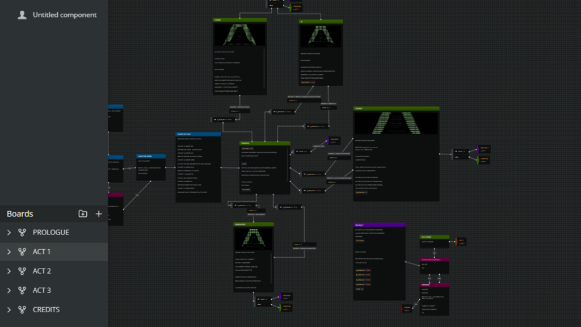Image resolution: width=581 pixels, height=327 pixels.
Task: Click the board icon beside ACT 2
Action: 22,271
